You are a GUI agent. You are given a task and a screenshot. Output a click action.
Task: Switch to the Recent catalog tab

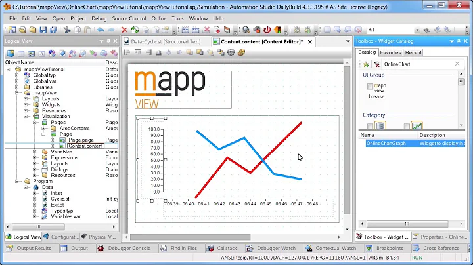tap(413, 52)
